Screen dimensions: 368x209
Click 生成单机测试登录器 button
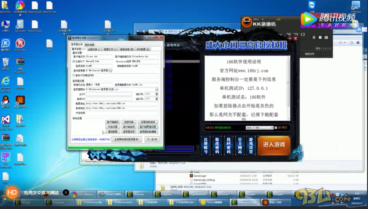coord(127,139)
